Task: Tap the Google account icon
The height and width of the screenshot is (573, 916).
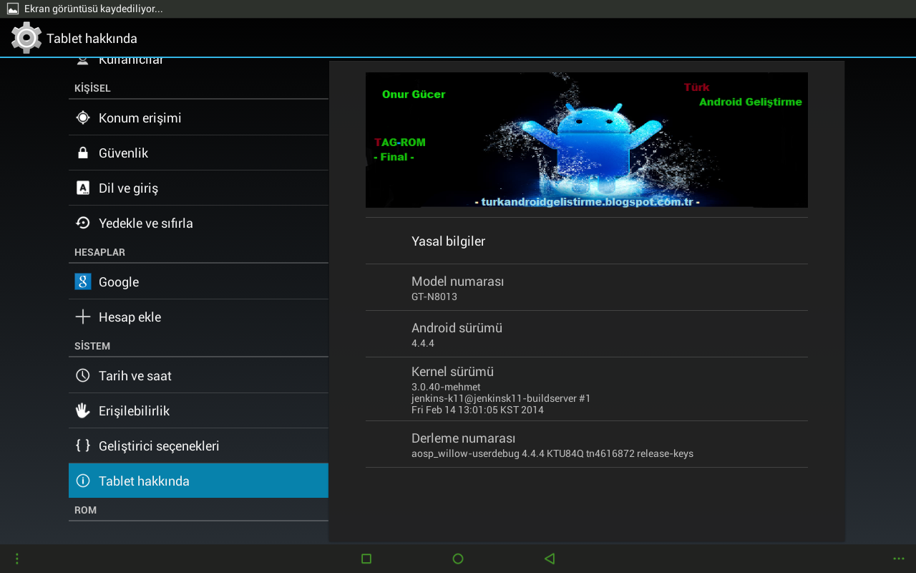Action: pos(83,281)
